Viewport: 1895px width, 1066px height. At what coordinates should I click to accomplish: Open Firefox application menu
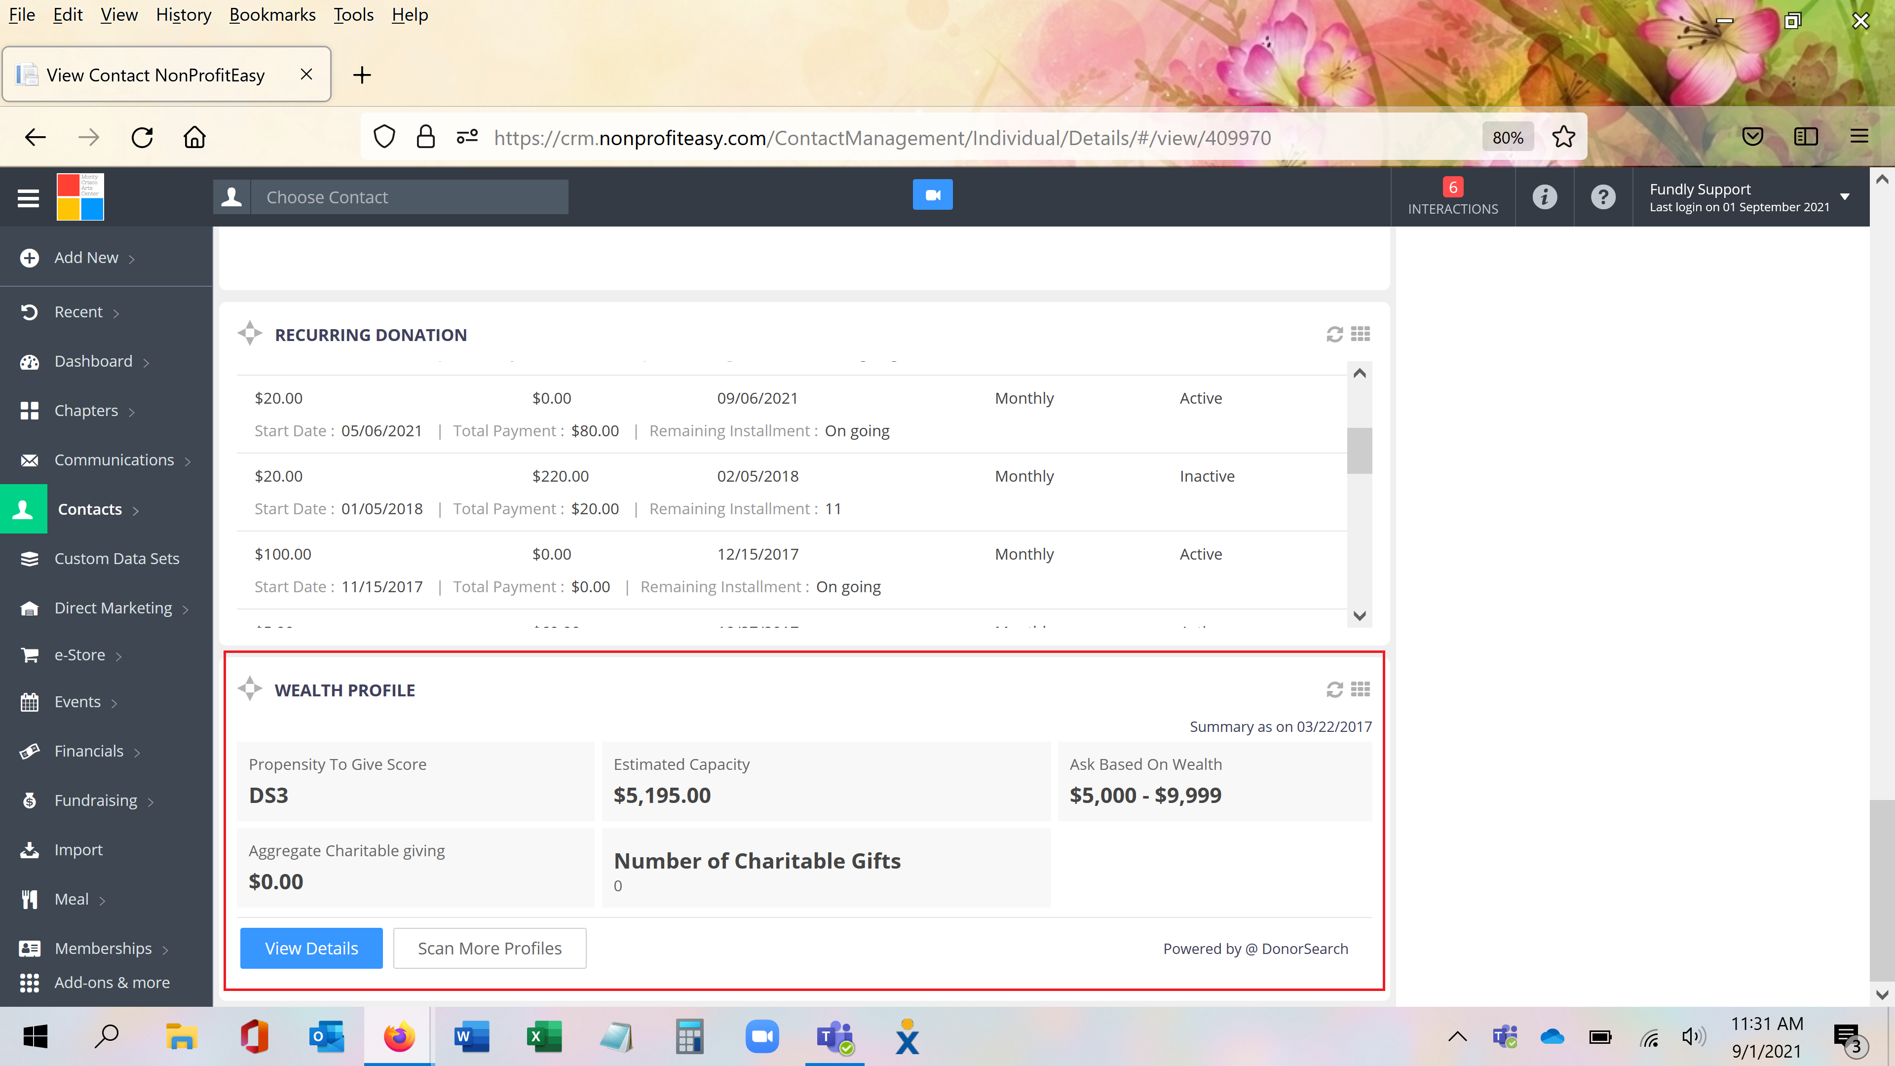[x=1859, y=137]
